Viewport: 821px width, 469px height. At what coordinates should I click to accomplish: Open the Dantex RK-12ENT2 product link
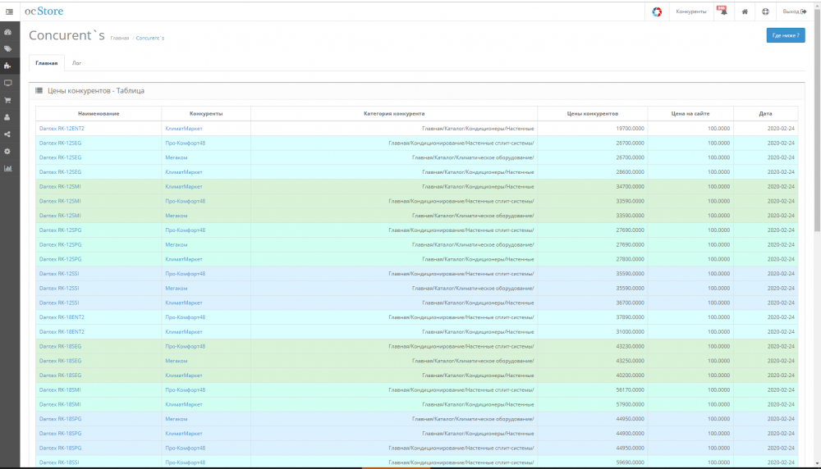(62, 129)
